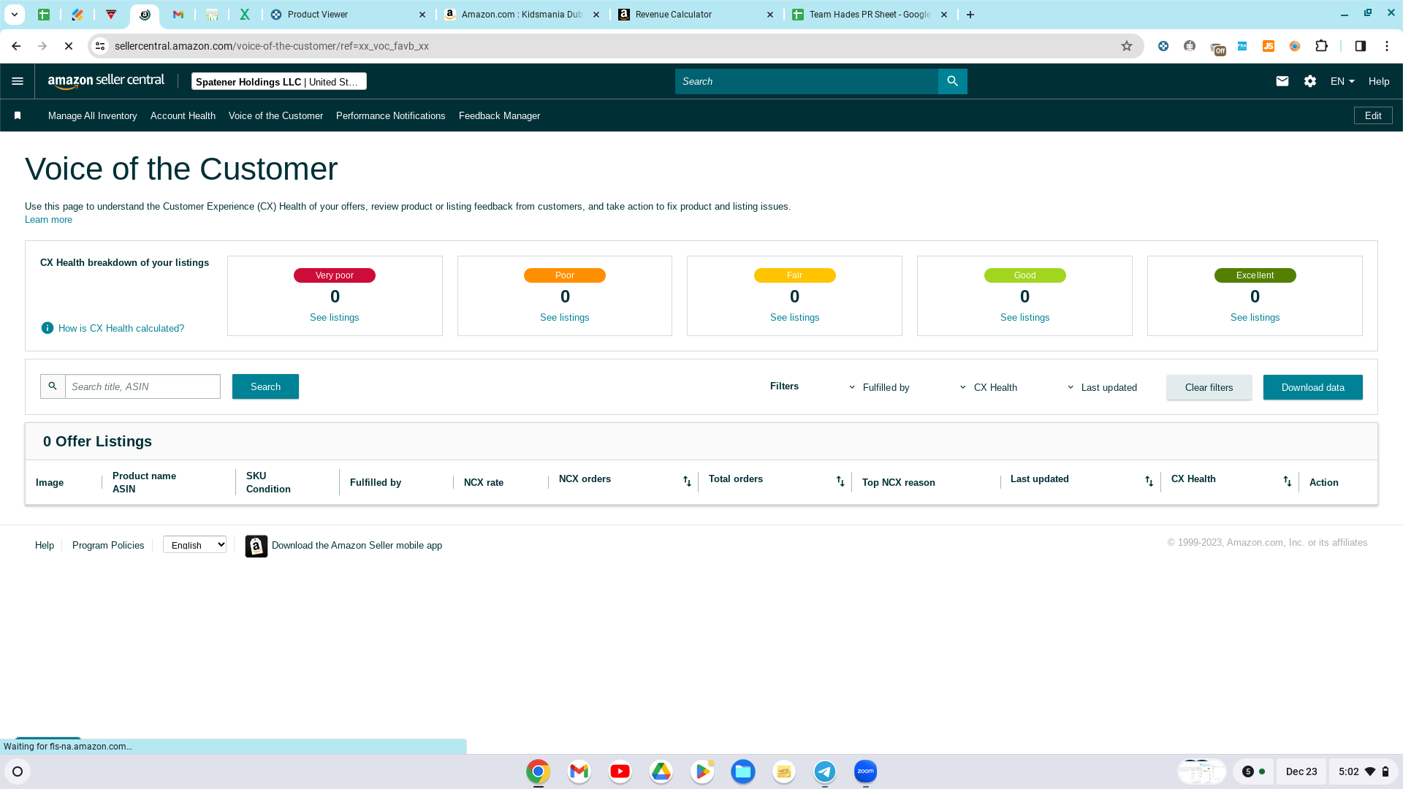Viewport: 1403px width, 789px height.
Task: Click the amazon seller central logo
Action: [x=106, y=81]
